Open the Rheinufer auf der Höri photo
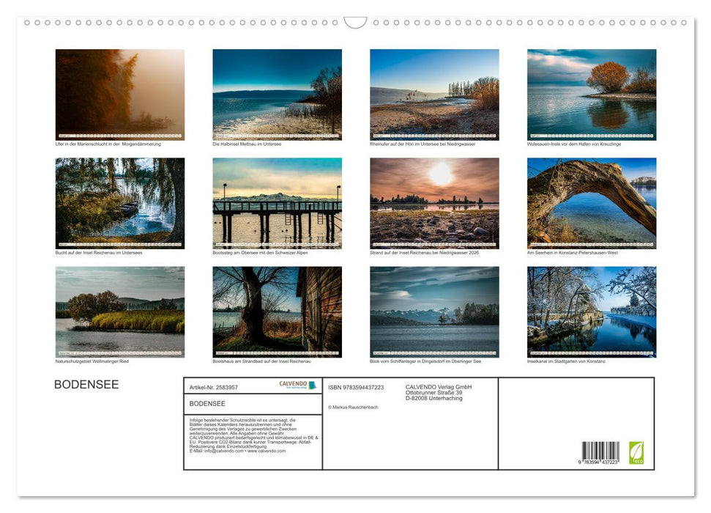Screen dimensions: 711x513 point(434,95)
